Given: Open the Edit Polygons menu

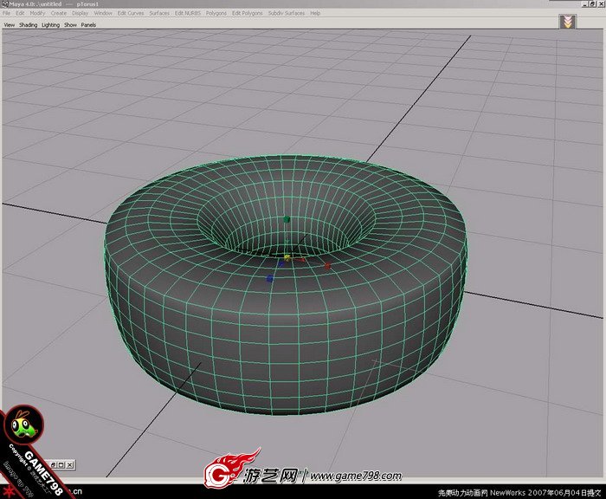Looking at the screenshot, I should [247, 14].
